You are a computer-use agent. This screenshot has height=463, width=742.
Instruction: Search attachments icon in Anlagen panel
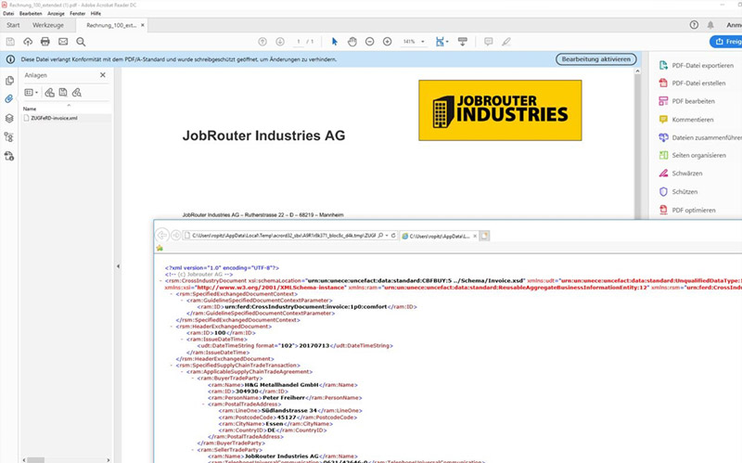pyautogui.click(x=77, y=92)
